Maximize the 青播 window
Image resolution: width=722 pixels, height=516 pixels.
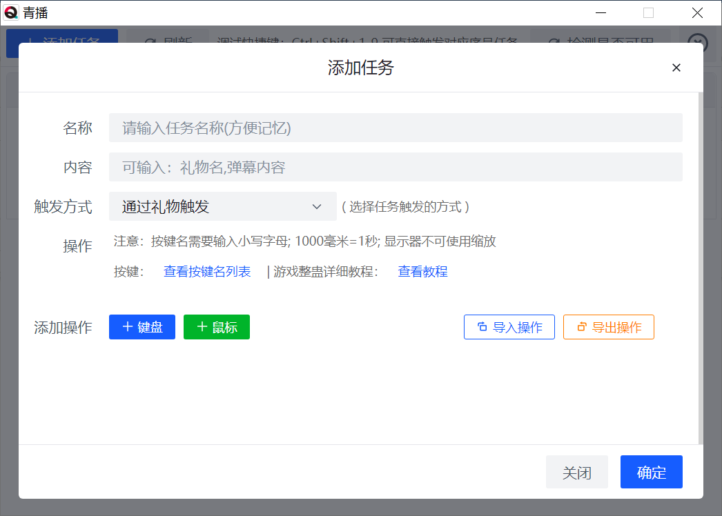pos(648,12)
